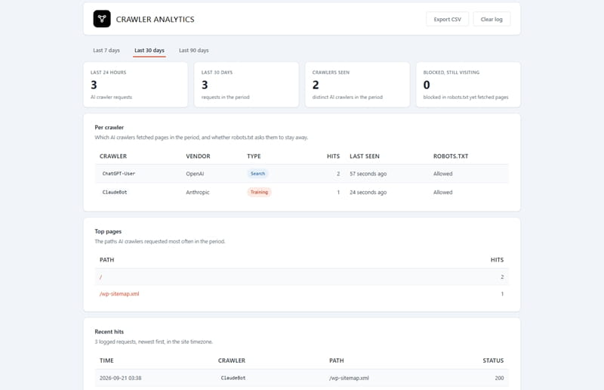Select the ChatGPT-User crawler row
The image size is (604, 390).
[301, 174]
